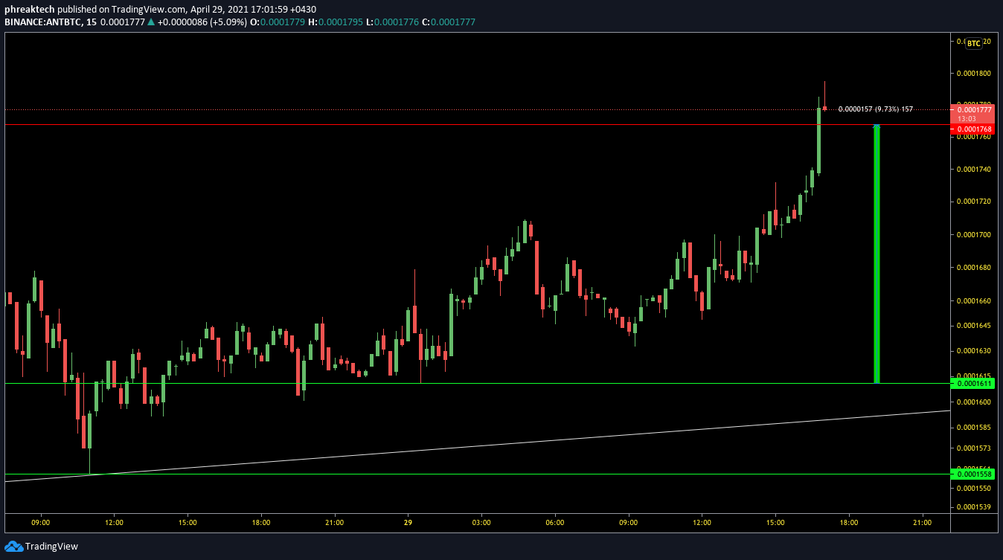1003x560 pixels.
Task: Click the TradingView wordmark text at bottom
Action: [51, 546]
